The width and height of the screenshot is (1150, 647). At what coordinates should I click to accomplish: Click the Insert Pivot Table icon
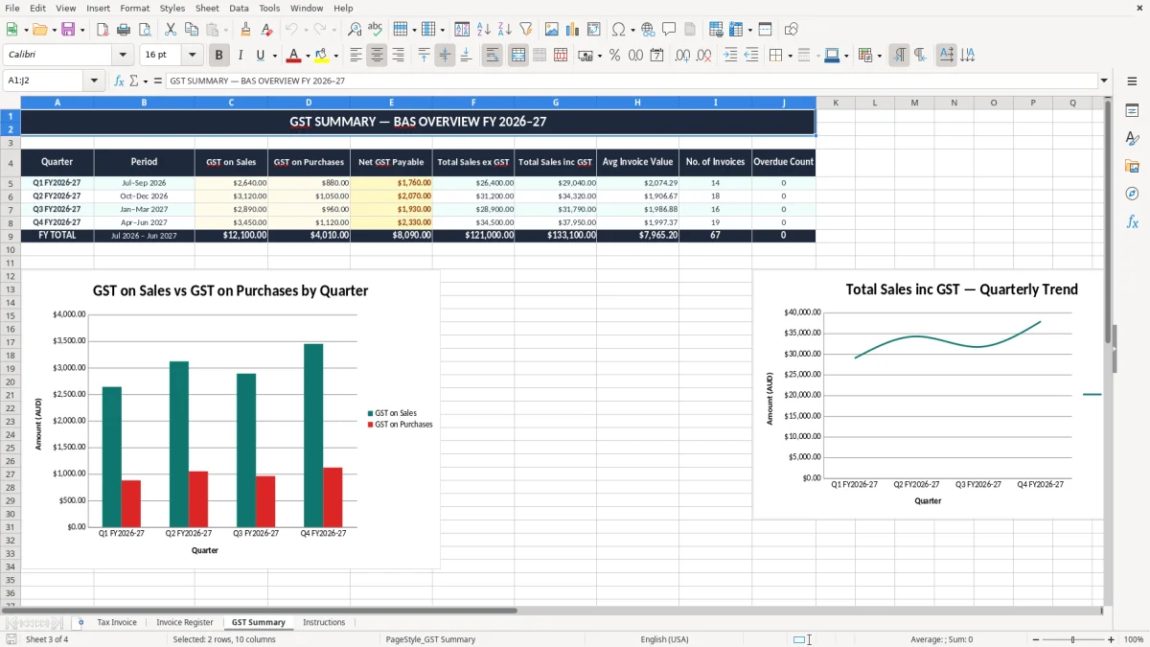[x=594, y=30]
